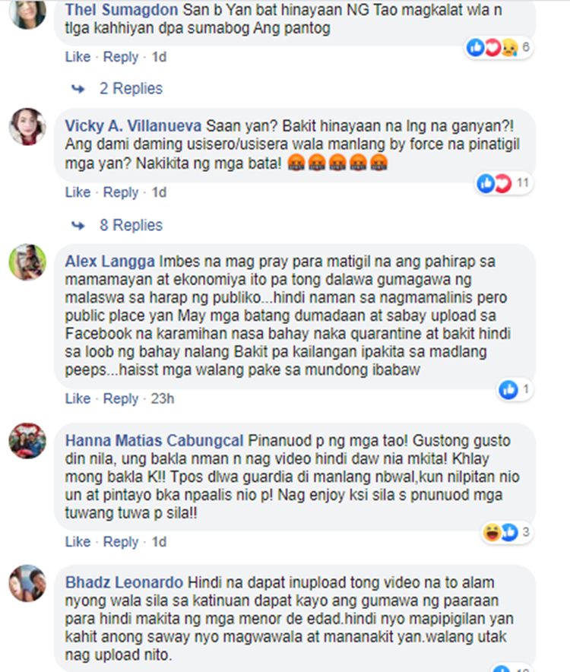
Task: Open Bhadz Leonardo's profile name link
Action: pyautogui.click(x=125, y=582)
